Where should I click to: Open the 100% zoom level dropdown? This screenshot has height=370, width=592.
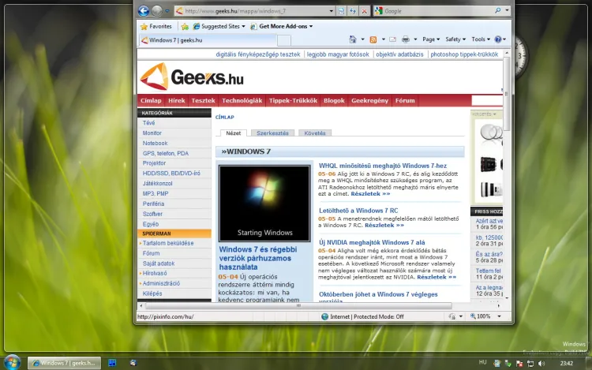tap(485, 316)
